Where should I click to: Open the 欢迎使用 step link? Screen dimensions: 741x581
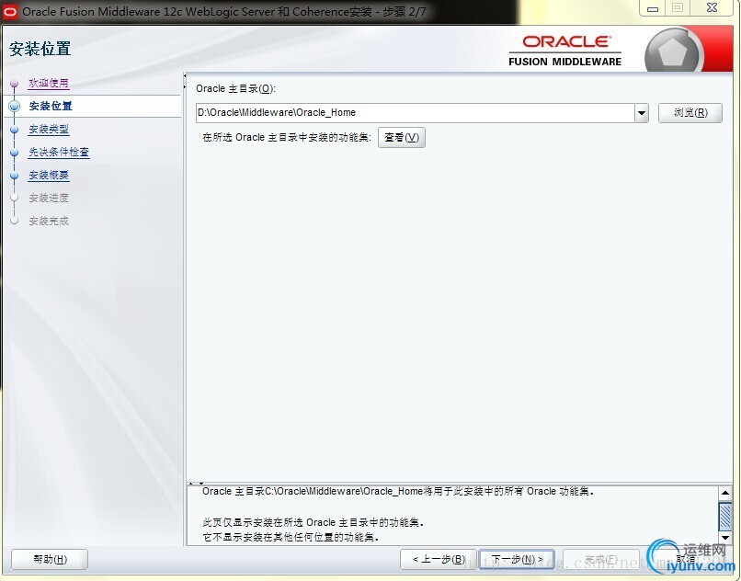(x=49, y=84)
